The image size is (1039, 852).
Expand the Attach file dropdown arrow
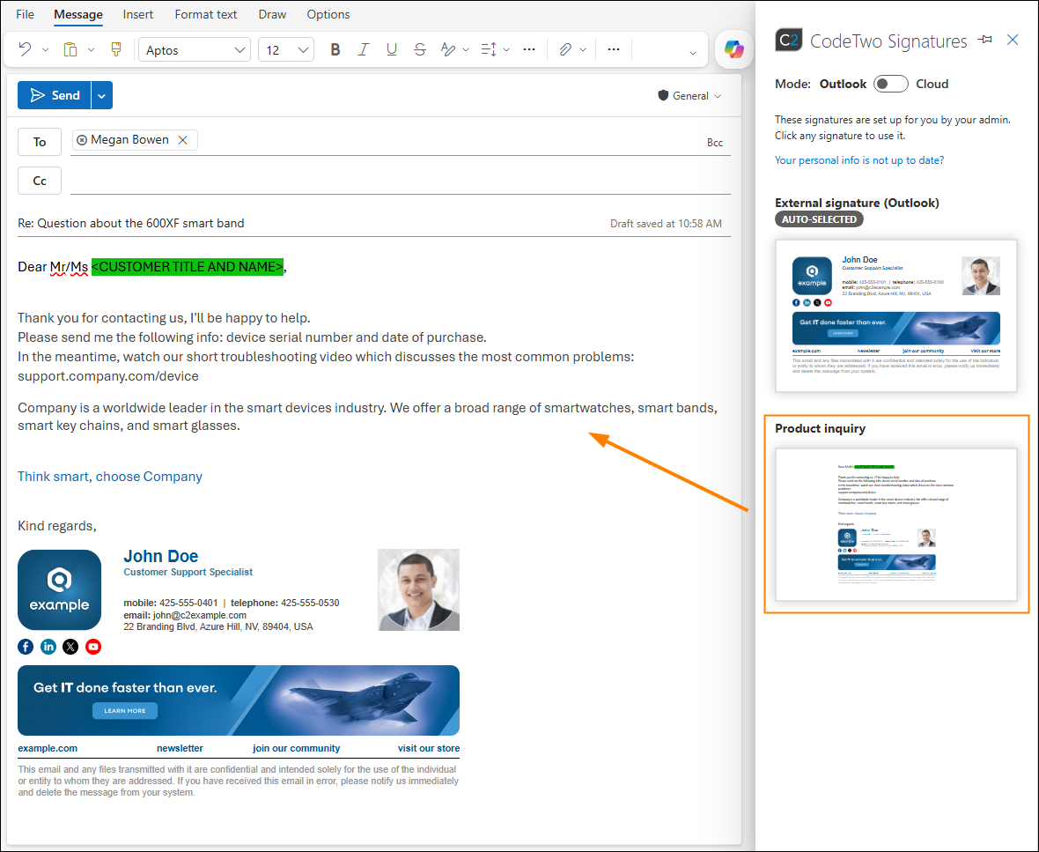pyautogui.click(x=583, y=49)
